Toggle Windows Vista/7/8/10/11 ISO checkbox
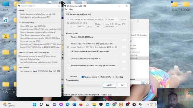Image resolution: width=193 pixels, height=108 pixels. click(68, 47)
